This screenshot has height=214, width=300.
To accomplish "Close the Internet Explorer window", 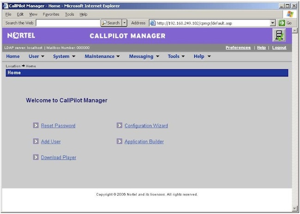I will point(294,6).
